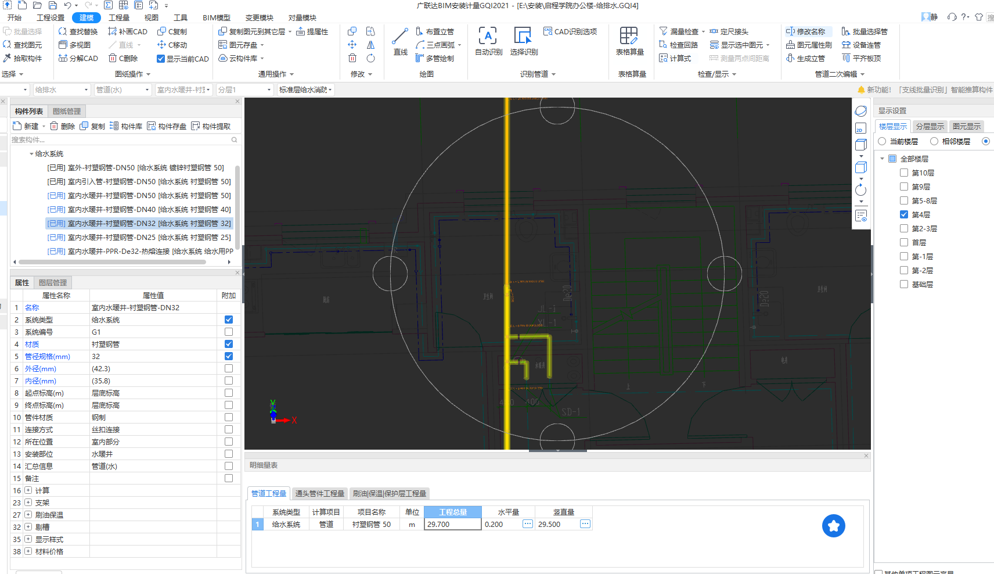
Task: Click the mirror icon in 修改 group
Action: (x=370, y=45)
